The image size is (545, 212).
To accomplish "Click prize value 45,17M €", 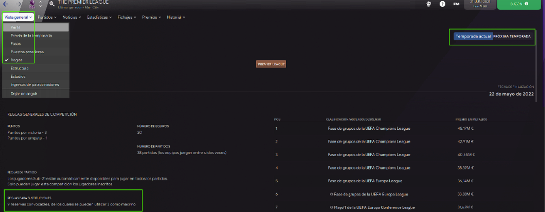I will tap(465, 128).
